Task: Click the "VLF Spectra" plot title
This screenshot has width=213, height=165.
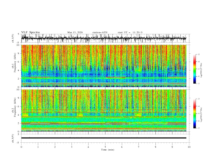Action: [x=30, y=32]
